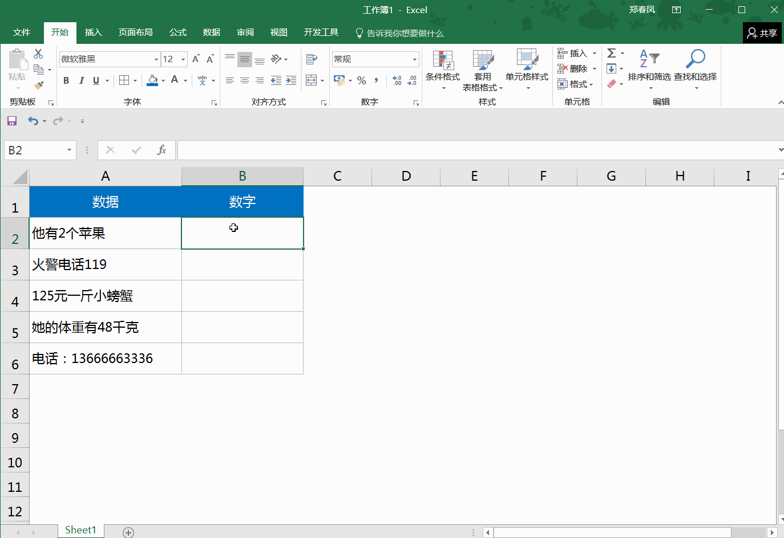Open Conditional Formatting (条件格式)
The height and width of the screenshot is (538, 784).
[x=443, y=70]
